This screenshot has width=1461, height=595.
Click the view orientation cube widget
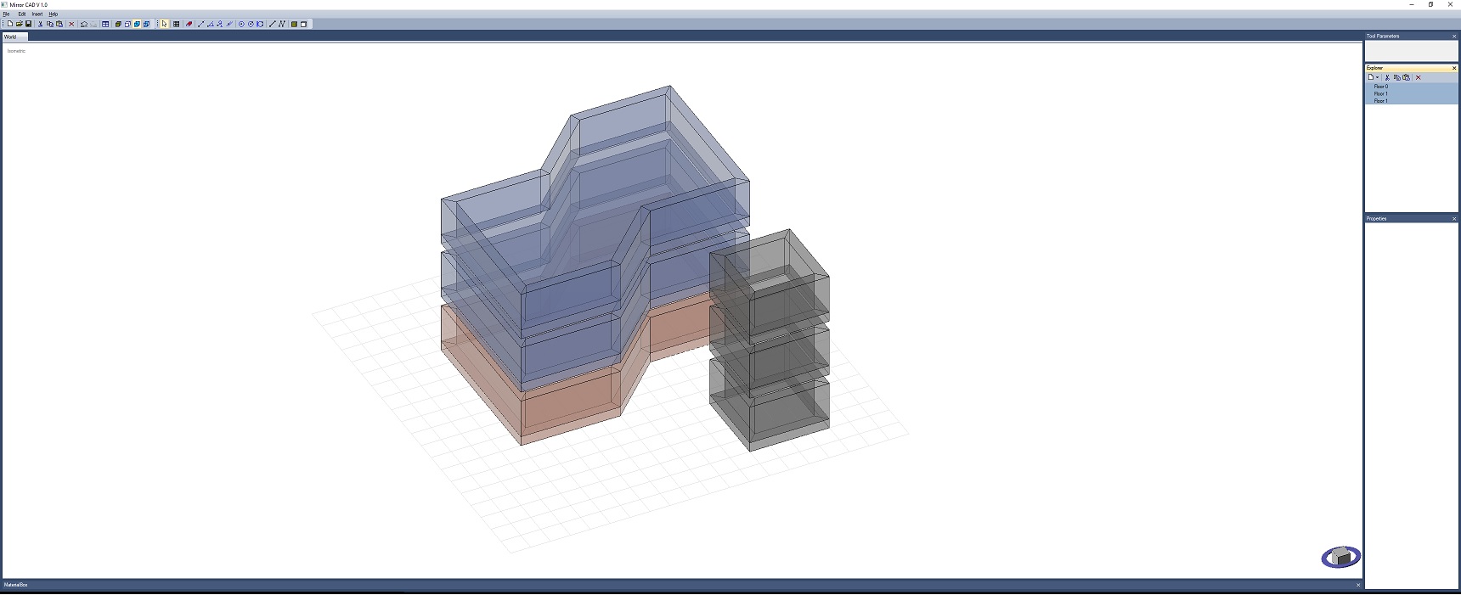[1340, 557]
